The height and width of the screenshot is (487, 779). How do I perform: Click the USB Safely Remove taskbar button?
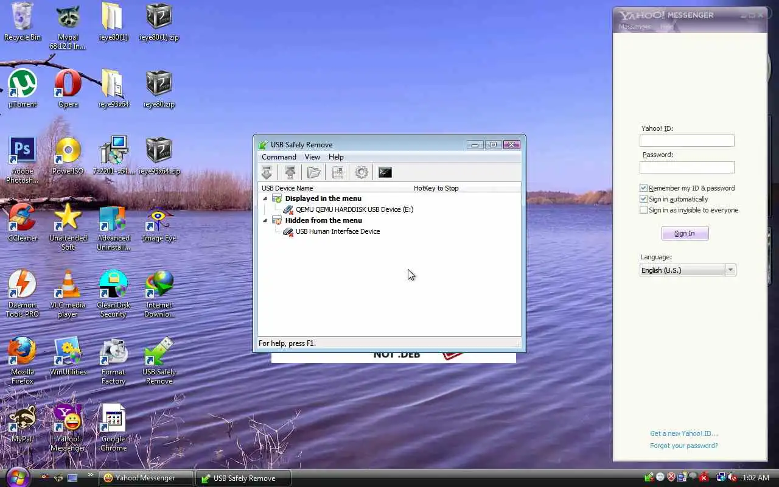point(244,478)
